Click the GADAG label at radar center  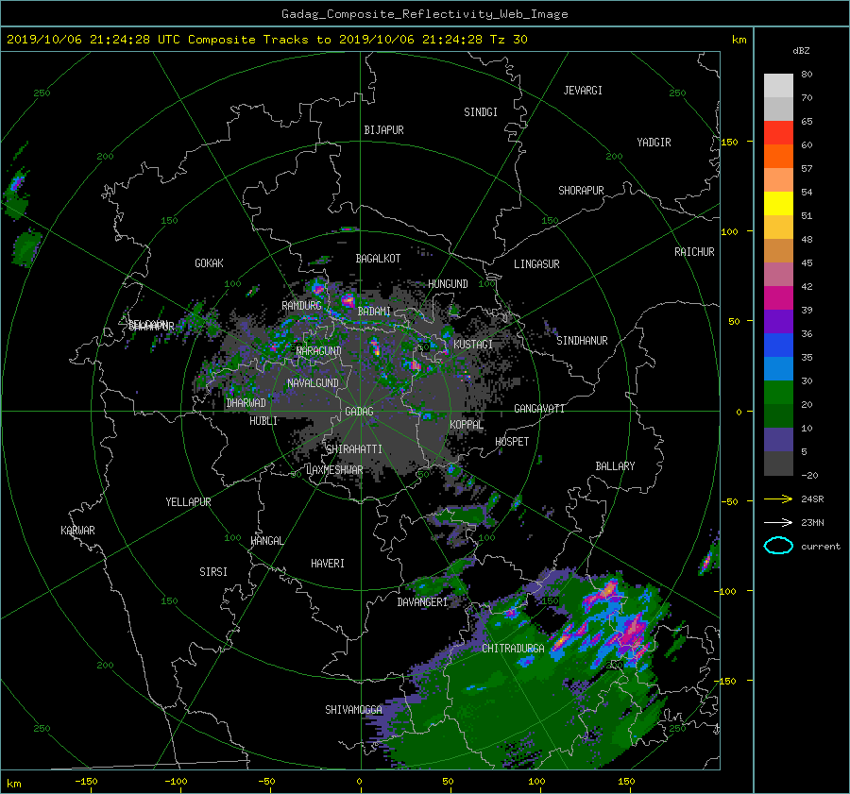click(x=360, y=412)
